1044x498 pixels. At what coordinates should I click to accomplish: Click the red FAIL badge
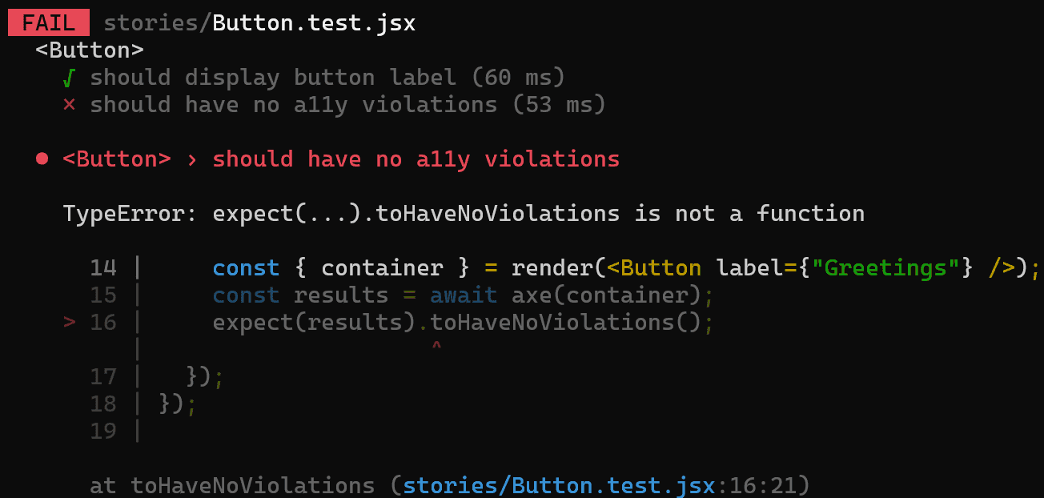[48, 23]
